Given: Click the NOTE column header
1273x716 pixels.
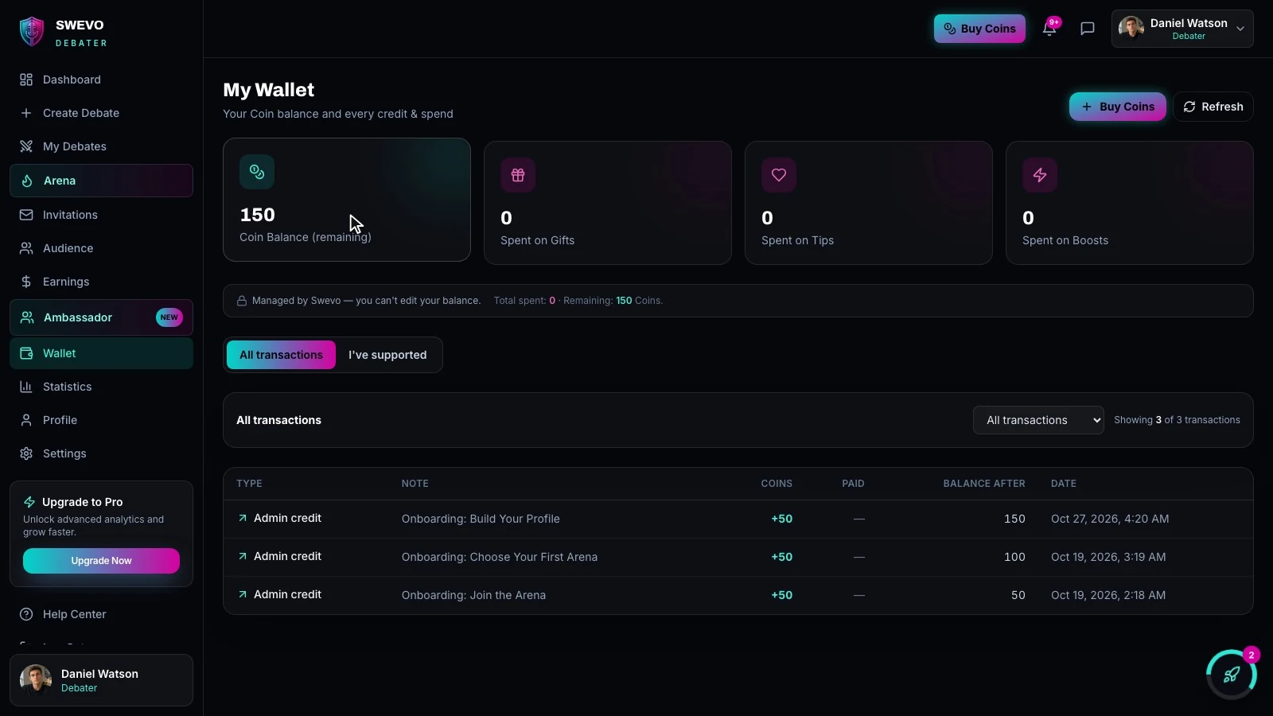Looking at the screenshot, I should click(x=415, y=484).
